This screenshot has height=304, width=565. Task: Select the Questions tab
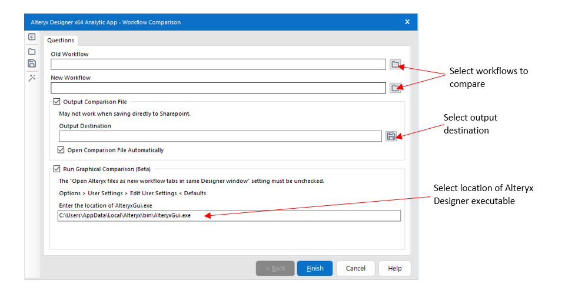pos(61,41)
